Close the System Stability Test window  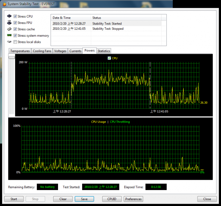click(207, 199)
